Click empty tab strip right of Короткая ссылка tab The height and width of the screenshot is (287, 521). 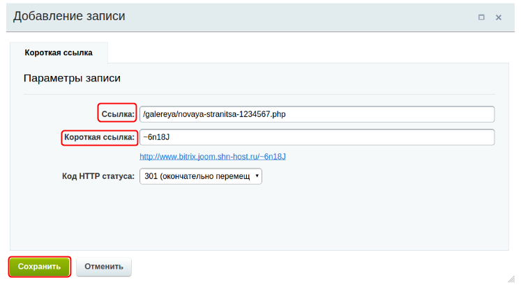314,52
